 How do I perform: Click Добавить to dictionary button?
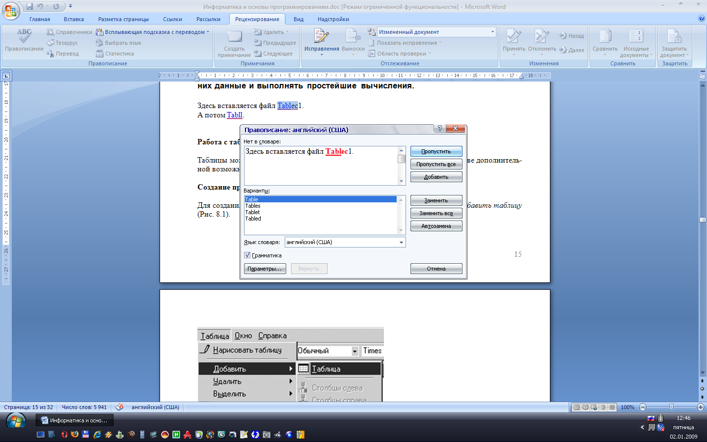click(436, 177)
